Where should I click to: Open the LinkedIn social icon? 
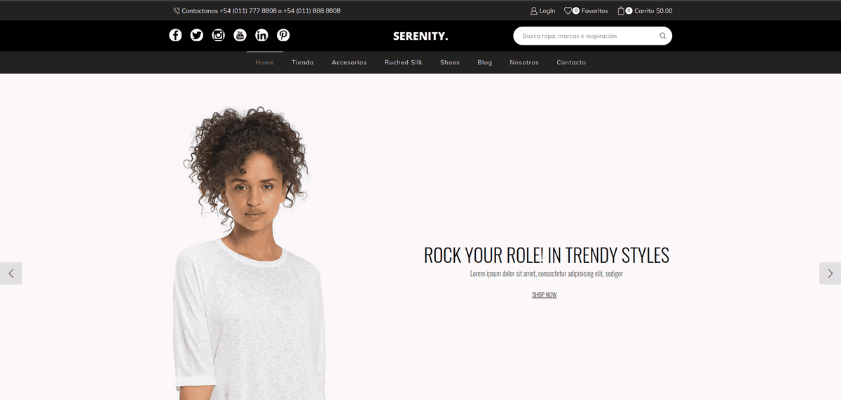coord(261,35)
